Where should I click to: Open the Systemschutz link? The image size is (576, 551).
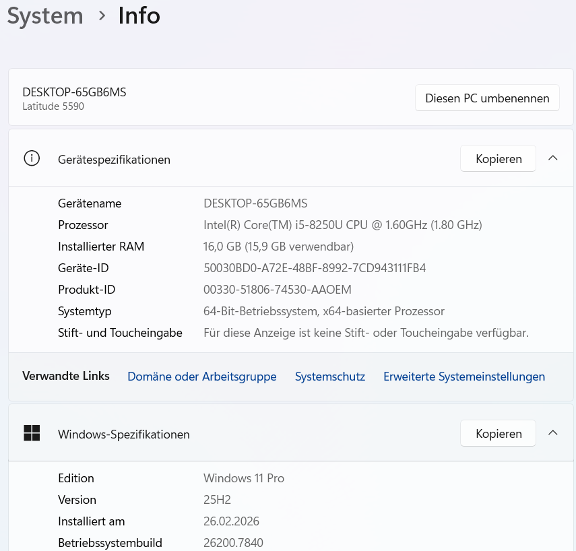coord(330,377)
